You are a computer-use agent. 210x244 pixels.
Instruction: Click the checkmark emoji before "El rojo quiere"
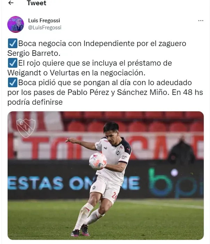coord(13,63)
